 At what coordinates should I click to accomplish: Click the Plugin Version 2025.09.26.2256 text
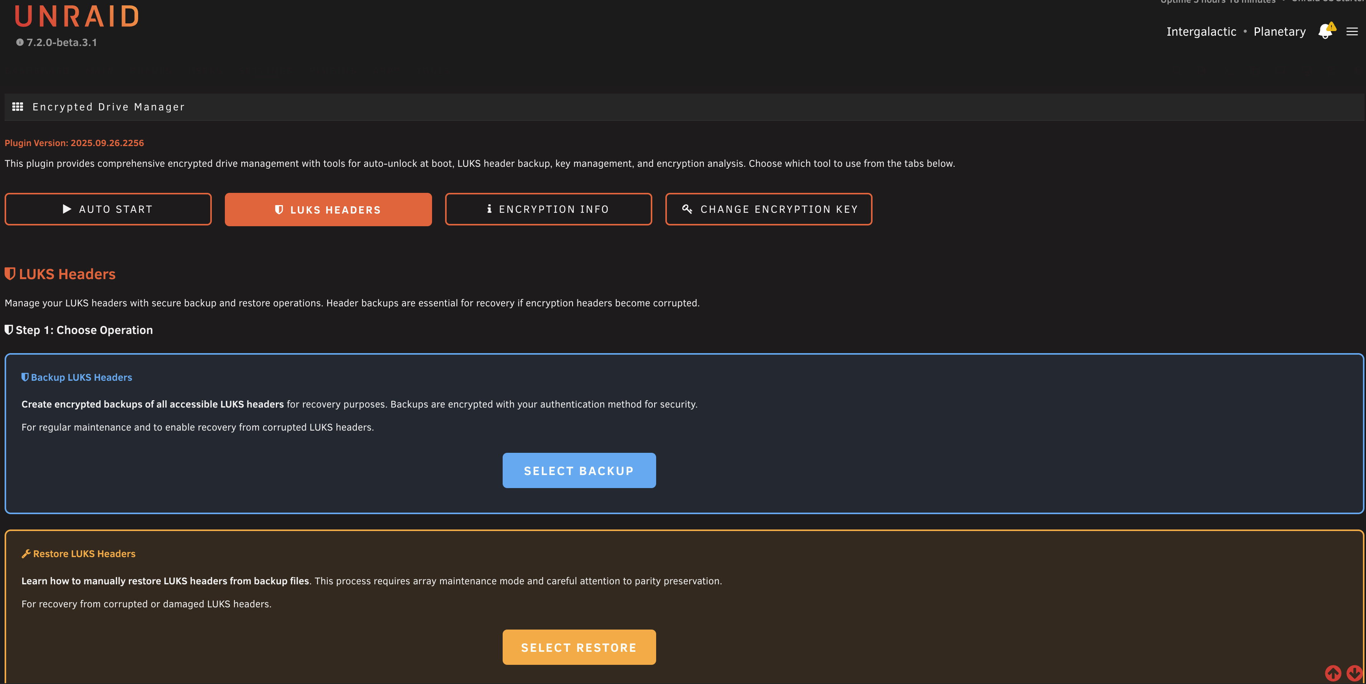click(74, 143)
